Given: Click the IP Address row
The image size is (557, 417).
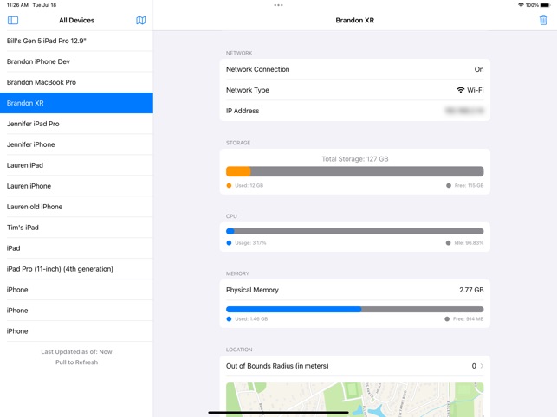Looking at the screenshot, I should click(354, 111).
